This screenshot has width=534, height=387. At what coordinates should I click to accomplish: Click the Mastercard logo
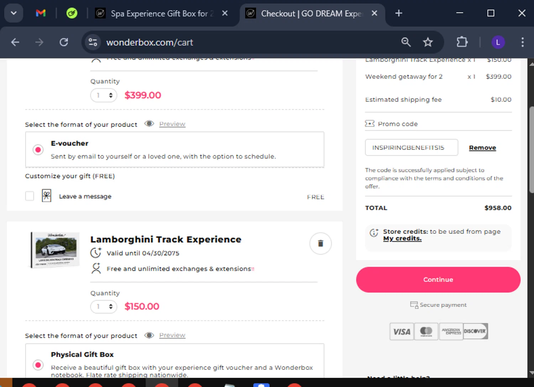click(426, 332)
